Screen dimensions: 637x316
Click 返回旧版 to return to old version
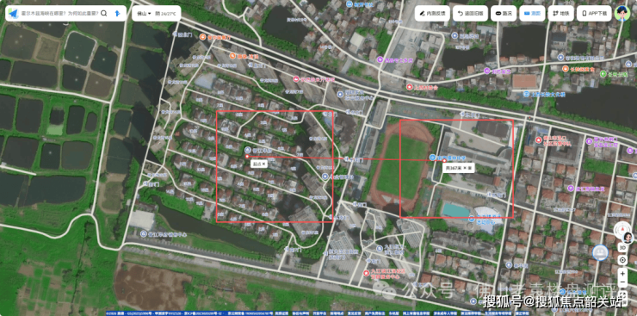coord(470,14)
